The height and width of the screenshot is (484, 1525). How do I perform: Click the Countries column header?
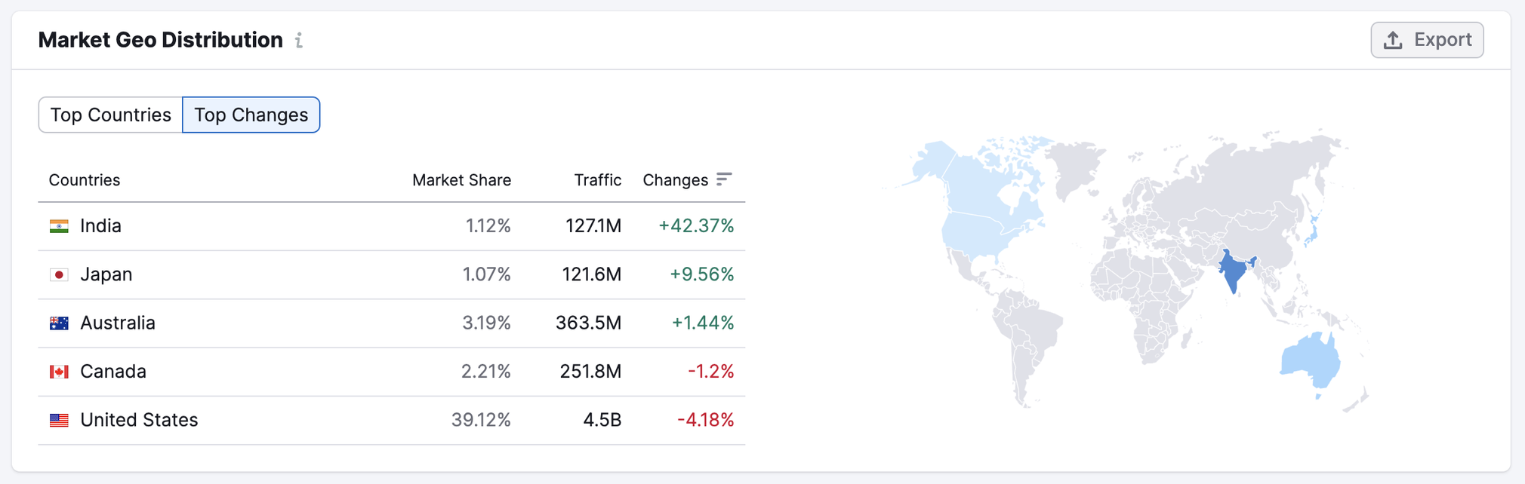(85, 180)
